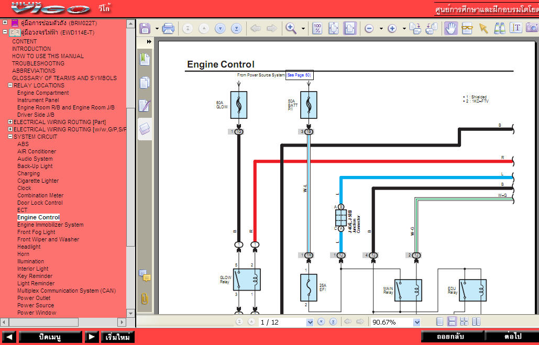Image resolution: width=539 pixels, height=345 pixels.
Task: Open the TROUBLESHOOTING entry
Action: click(x=38, y=63)
